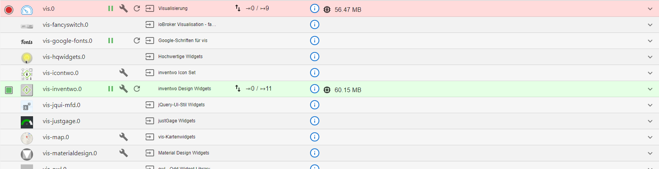
Task: Reload the vis-google-fonts.0 instance
Action: tap(137, 41)
